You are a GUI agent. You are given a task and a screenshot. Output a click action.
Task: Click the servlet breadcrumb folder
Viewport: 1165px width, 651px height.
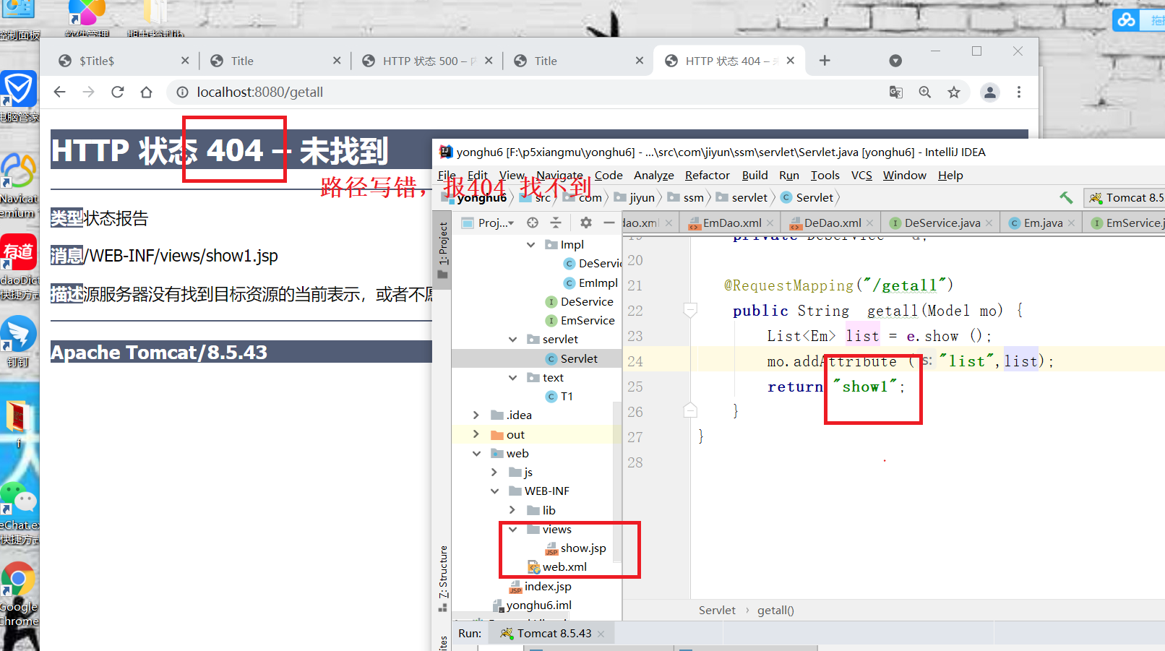tap(742, 197)
